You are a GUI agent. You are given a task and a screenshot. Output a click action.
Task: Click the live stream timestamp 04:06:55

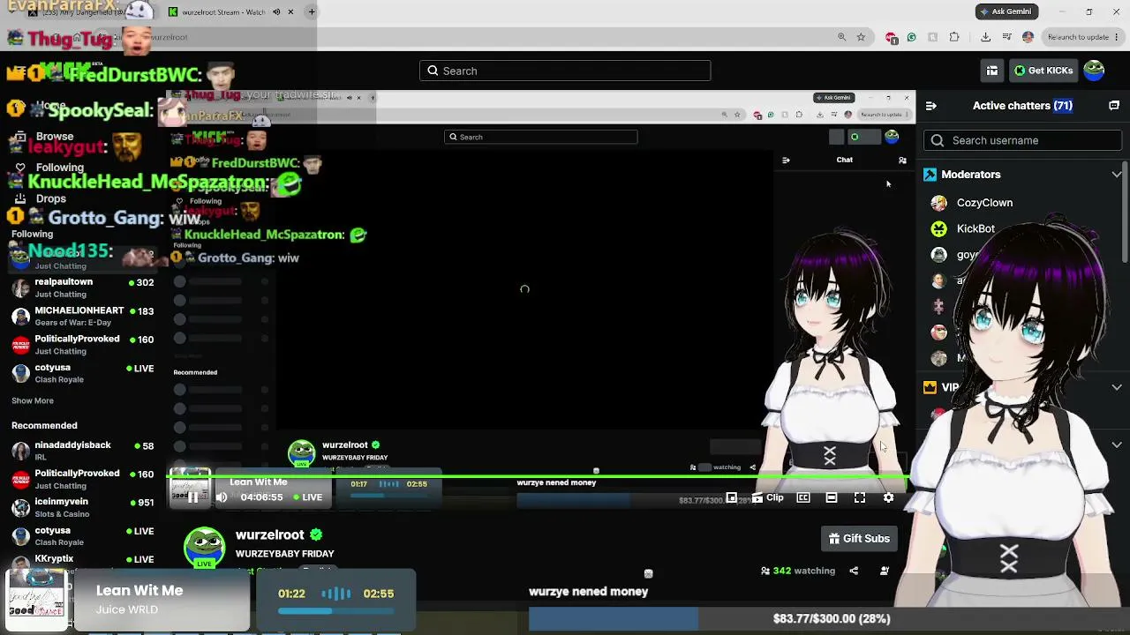click(x=261, y=497)
